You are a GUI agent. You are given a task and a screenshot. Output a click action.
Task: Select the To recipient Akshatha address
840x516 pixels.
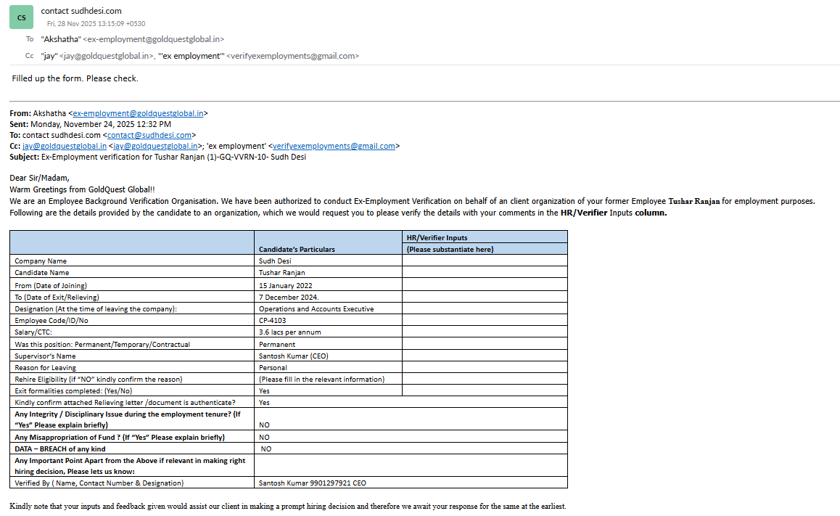coord(133,39)
